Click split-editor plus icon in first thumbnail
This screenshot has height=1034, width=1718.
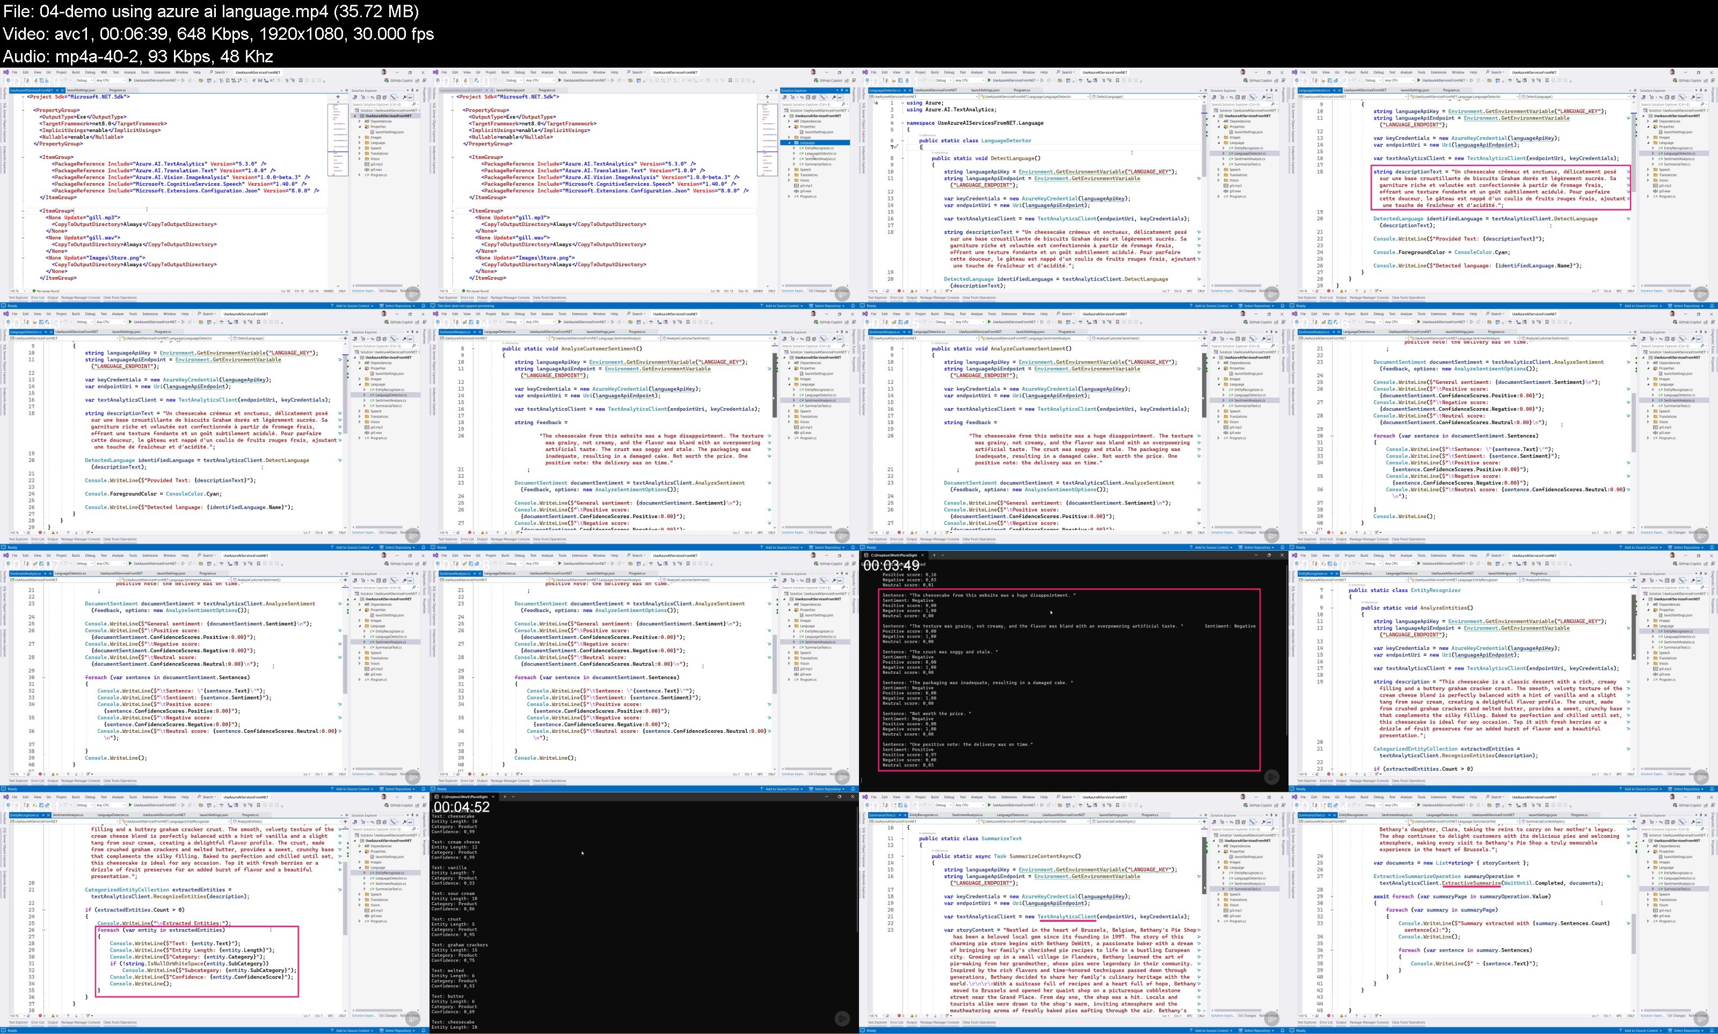pos(338,97)
